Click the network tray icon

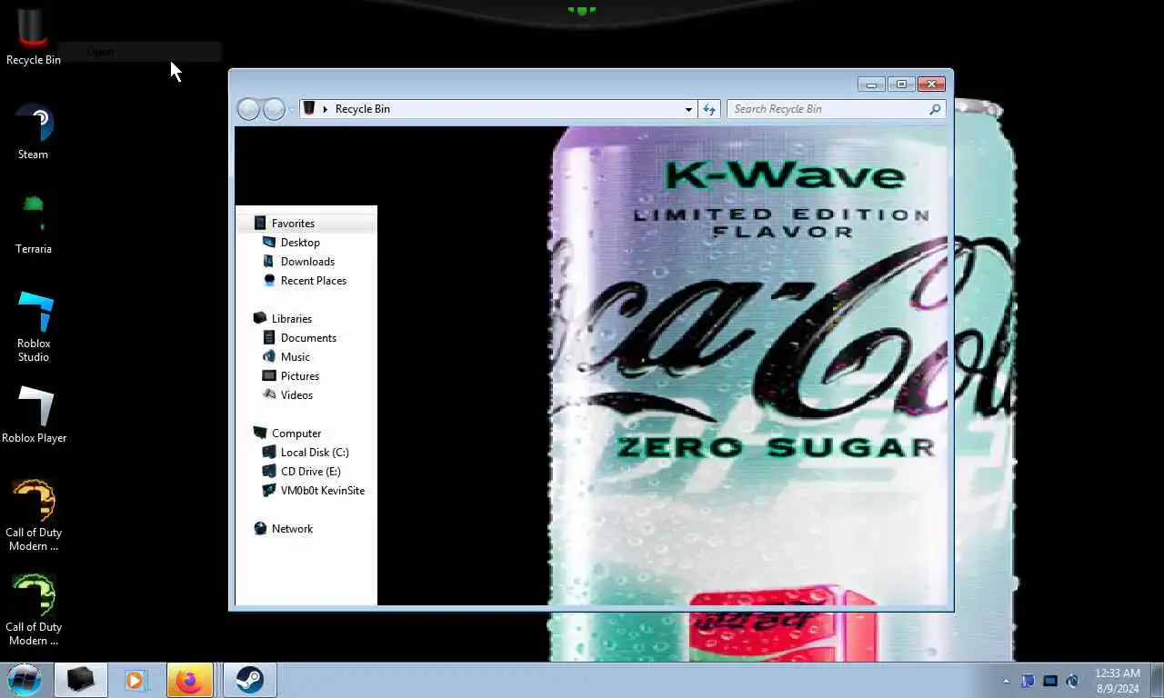pyautogui.click(x=1050, y=681)
